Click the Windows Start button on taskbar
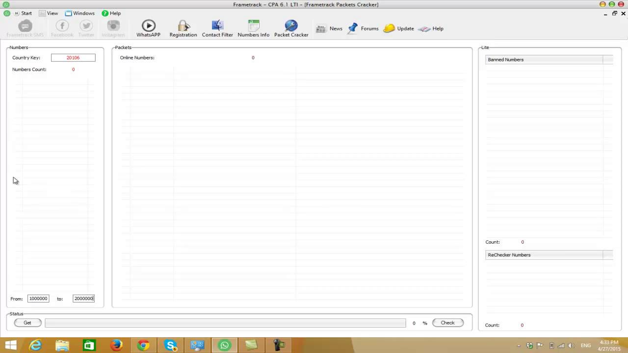 pyautogui.click(x=11, y=345)
